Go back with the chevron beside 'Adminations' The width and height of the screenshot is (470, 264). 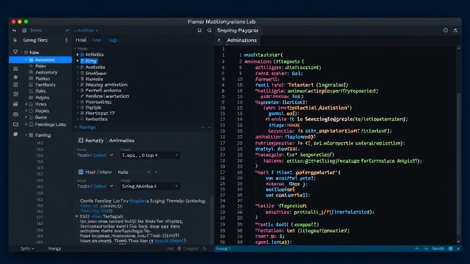(219, 40)
